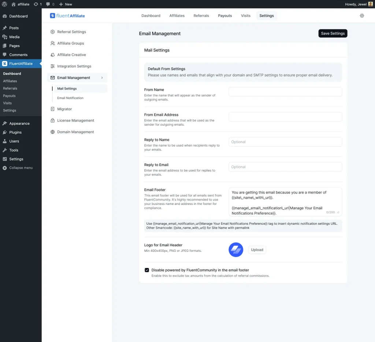Select the Settings tab in top navigation
The width and height of the screenshot is (375, 342).
pos(267,15)
